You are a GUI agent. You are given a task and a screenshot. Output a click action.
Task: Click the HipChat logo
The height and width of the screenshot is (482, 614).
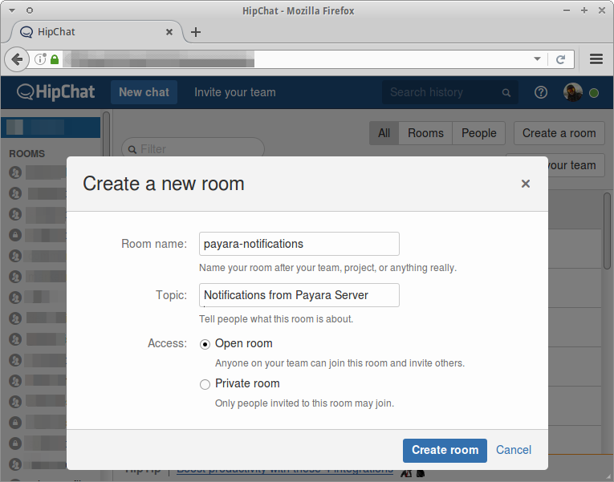point(55,92)
